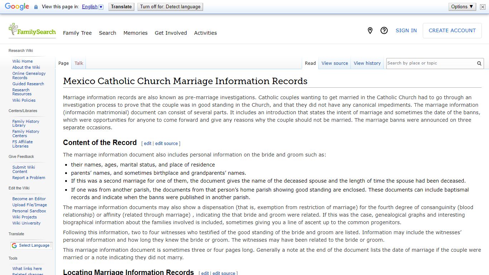Open FS Affiliate Libraries link
Image resolution: width=489 pixels, height=275 pixels.
click(23, 144)
